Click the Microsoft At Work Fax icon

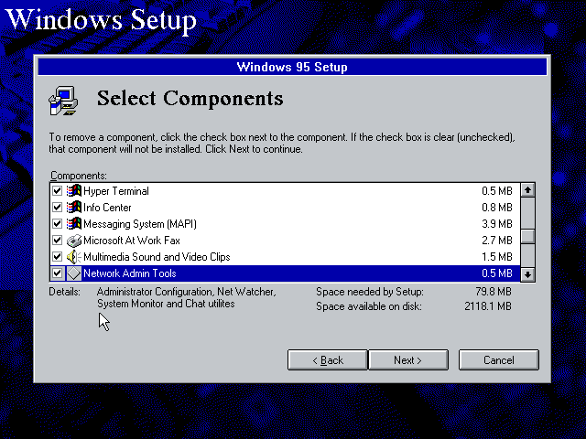[74, 240]
